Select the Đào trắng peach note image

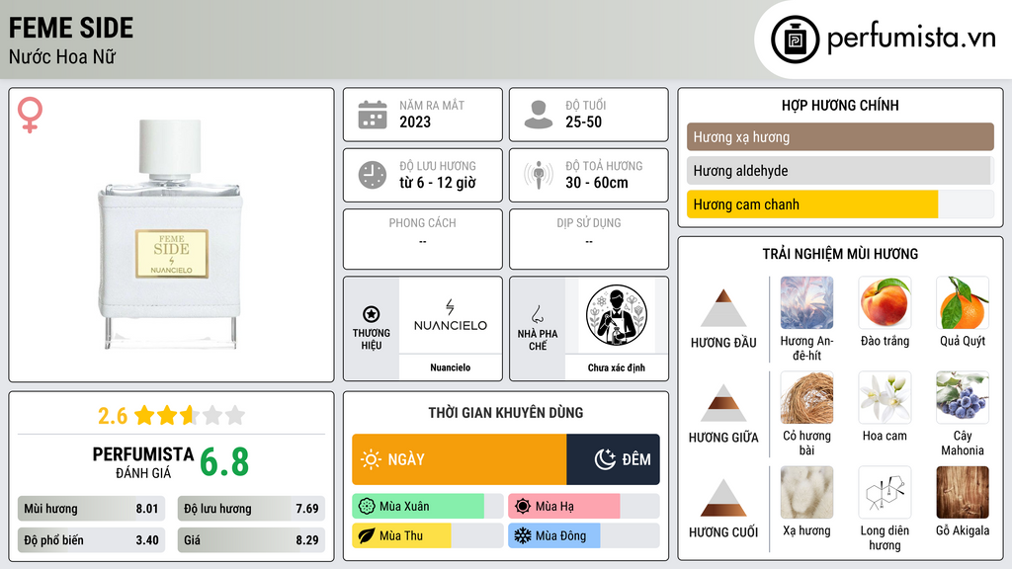point(885,302)
